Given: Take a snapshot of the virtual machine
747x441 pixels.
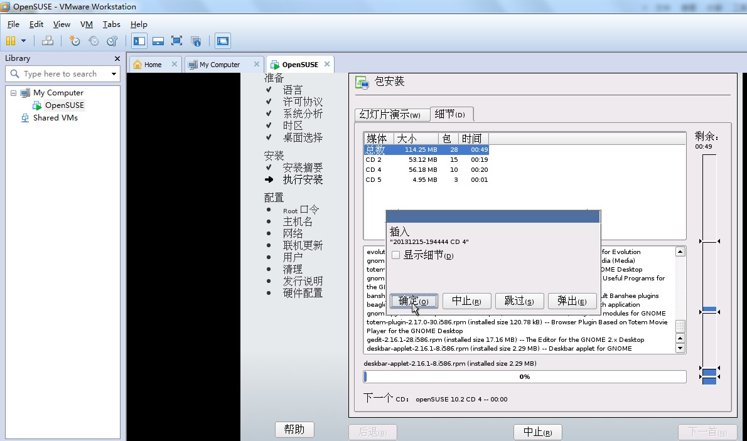Looking at the screenshot, I should coord(75,41).
